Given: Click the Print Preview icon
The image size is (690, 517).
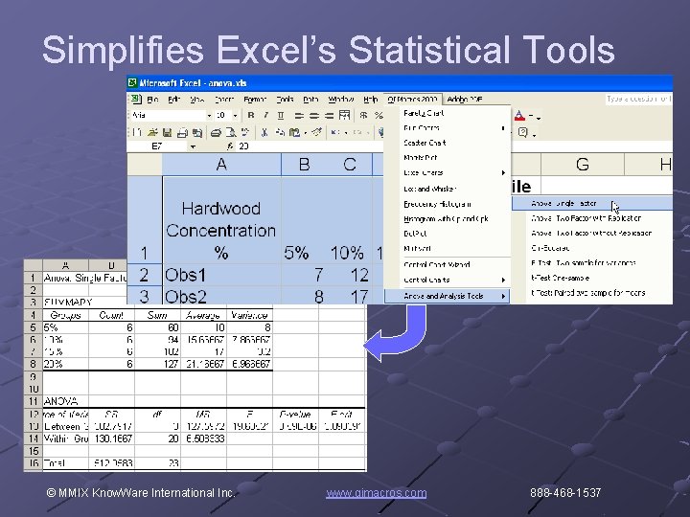Looking at the screenshot, I should 231,132.
